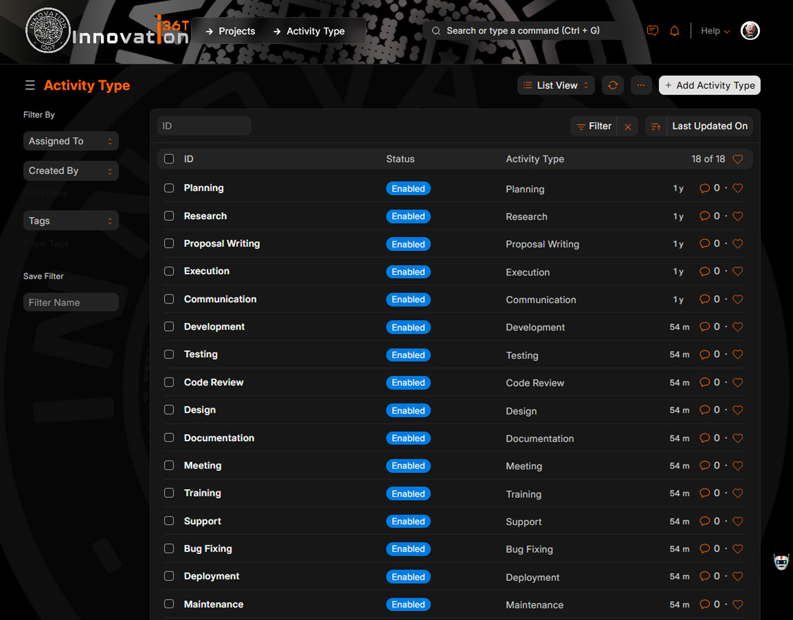Click the chatbot robot icon

pos(781,562)
